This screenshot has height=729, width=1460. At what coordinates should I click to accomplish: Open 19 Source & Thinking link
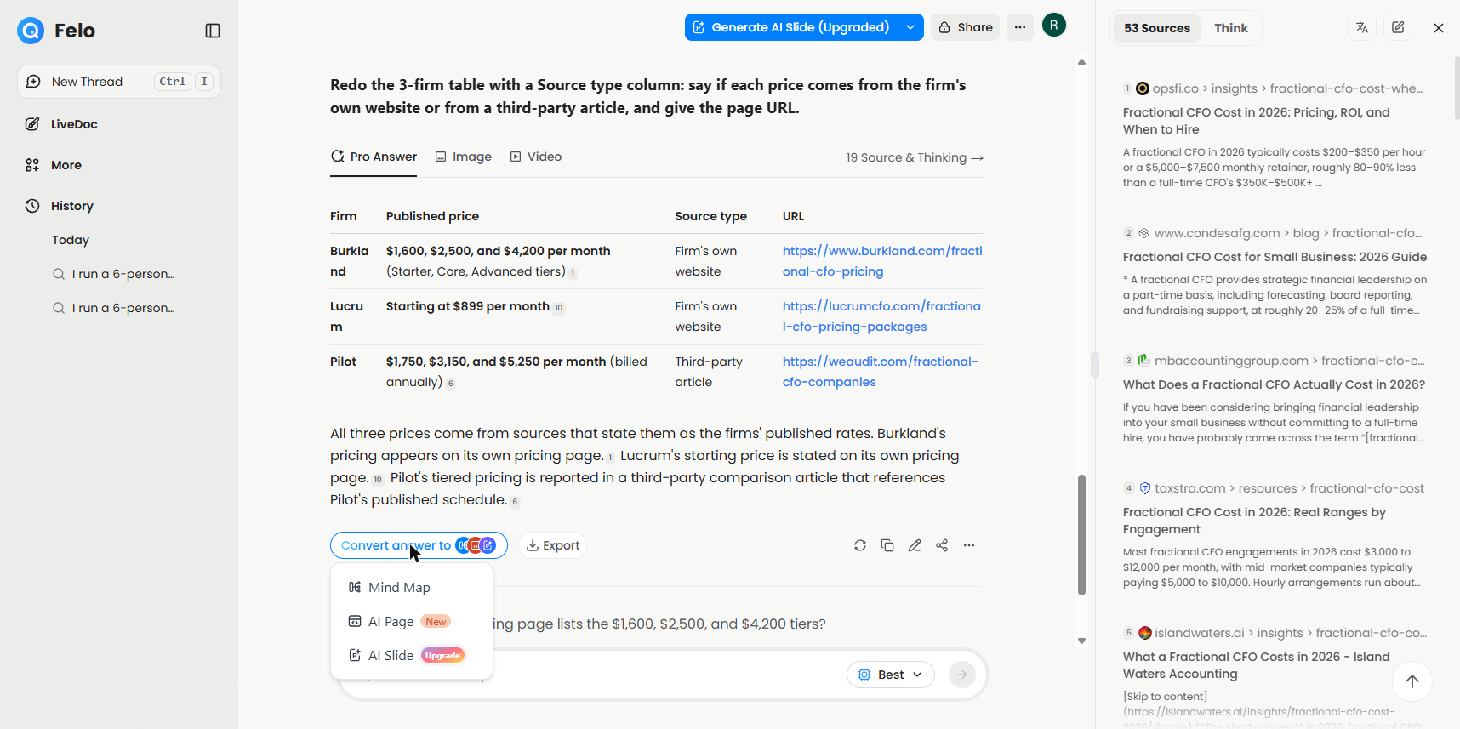tap(915, 157)
